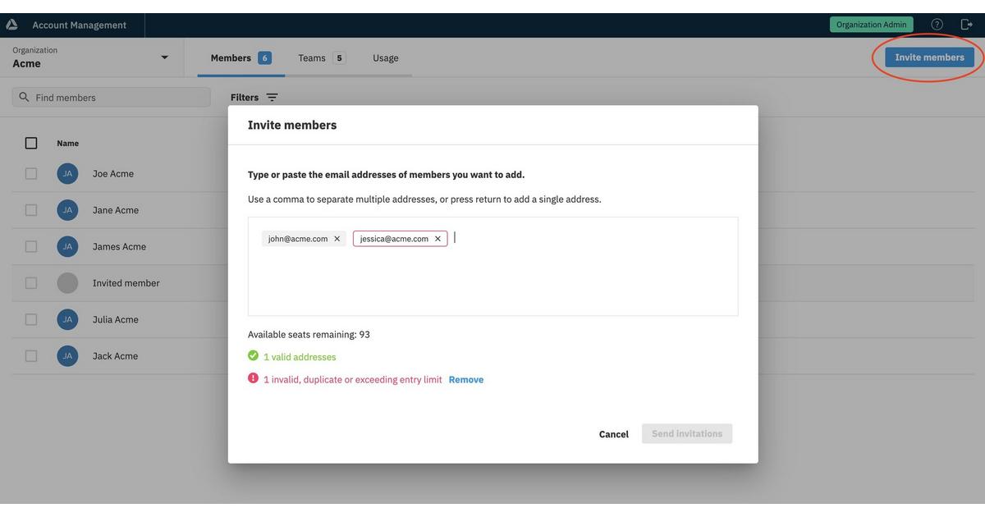985x517 pixels.
Task: Select the Julia Acme name text
Action: pyautogui.click(x=116, y=319)
